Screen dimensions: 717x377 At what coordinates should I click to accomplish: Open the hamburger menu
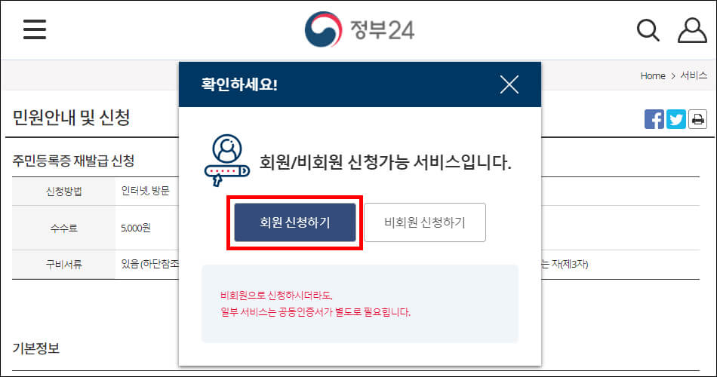coord(35,29)
